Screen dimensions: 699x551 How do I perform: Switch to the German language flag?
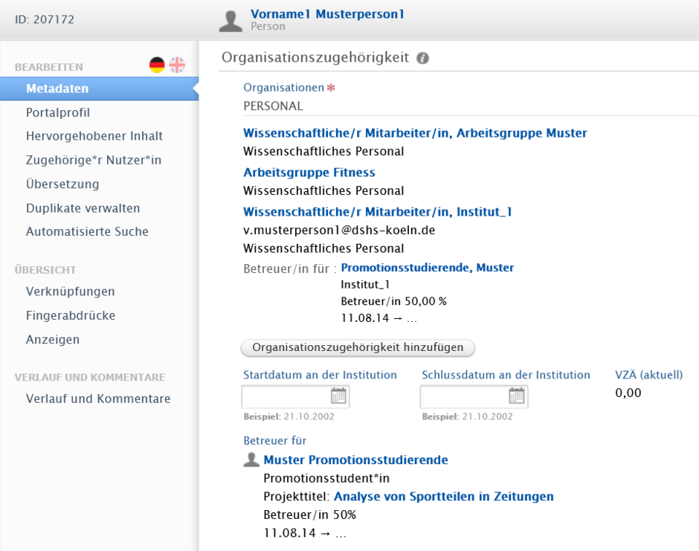coord(157,65)
